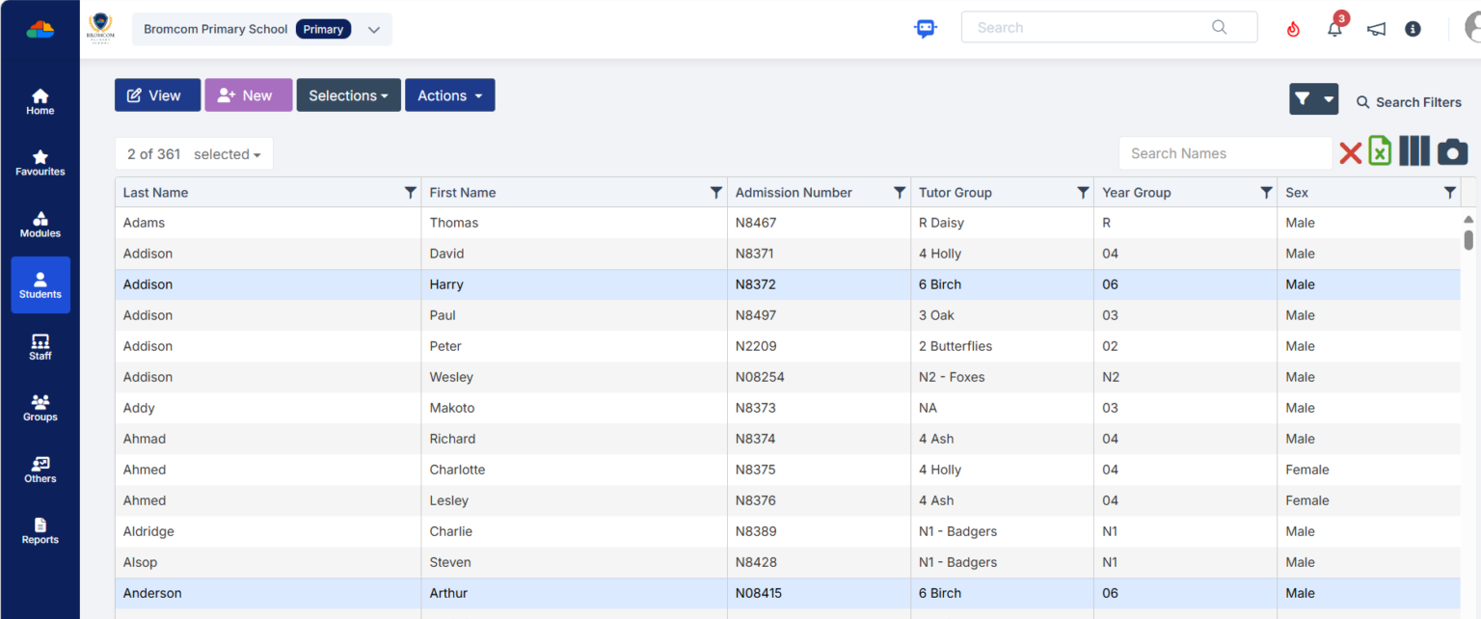Click into the Search Names field
The image size is (1481, 619).
(x=1225, y=153)
